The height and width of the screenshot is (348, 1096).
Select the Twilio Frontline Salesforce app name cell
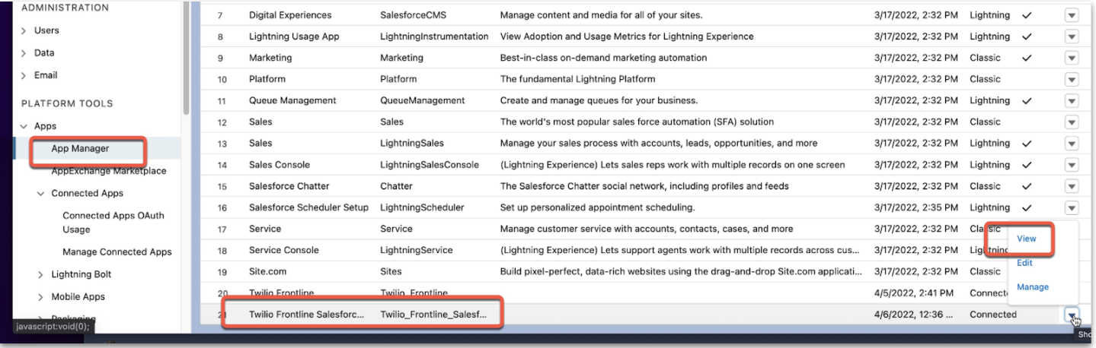307,315
